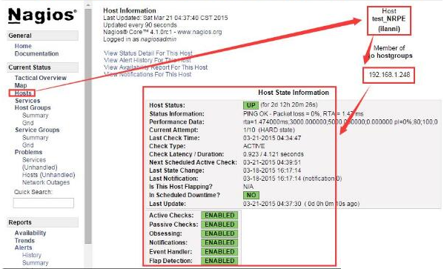This screenshot has height=269, width=444.
Task: Click View Notifications For This Host
Action: coord(148,74)
